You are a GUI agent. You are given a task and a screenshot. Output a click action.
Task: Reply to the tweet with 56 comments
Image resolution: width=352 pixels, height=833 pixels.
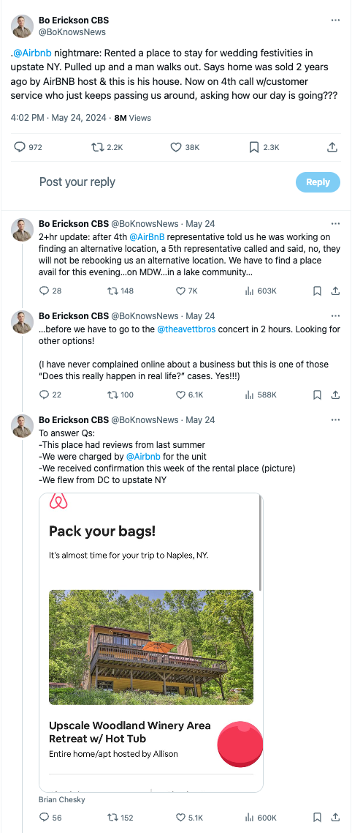(50, 818)
